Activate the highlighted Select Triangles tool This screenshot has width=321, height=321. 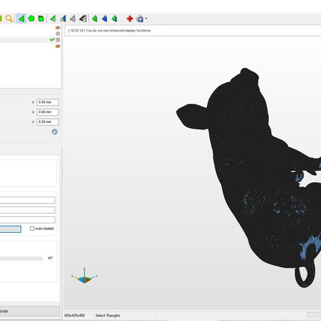point(21,19)
